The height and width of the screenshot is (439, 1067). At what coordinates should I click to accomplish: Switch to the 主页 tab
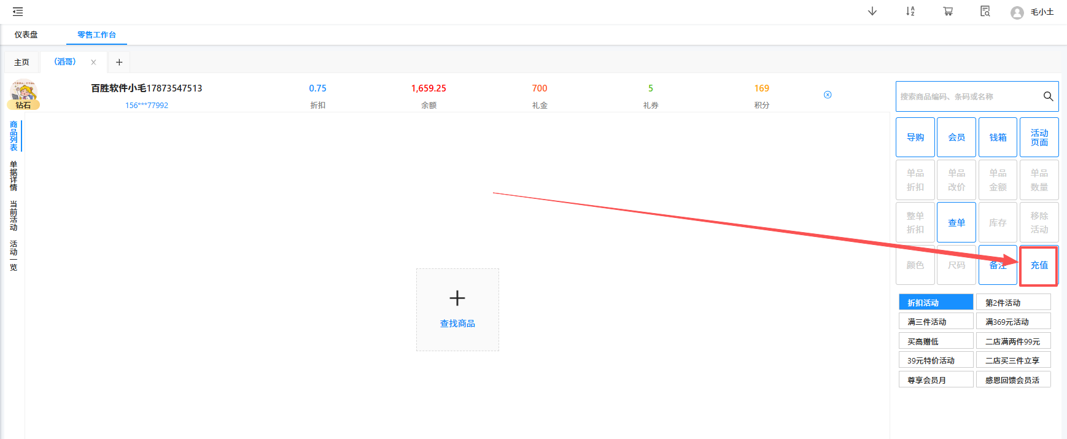pyautogui.click(x=21, y=62)
